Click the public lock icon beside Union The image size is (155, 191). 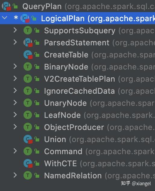click(37, 139)
